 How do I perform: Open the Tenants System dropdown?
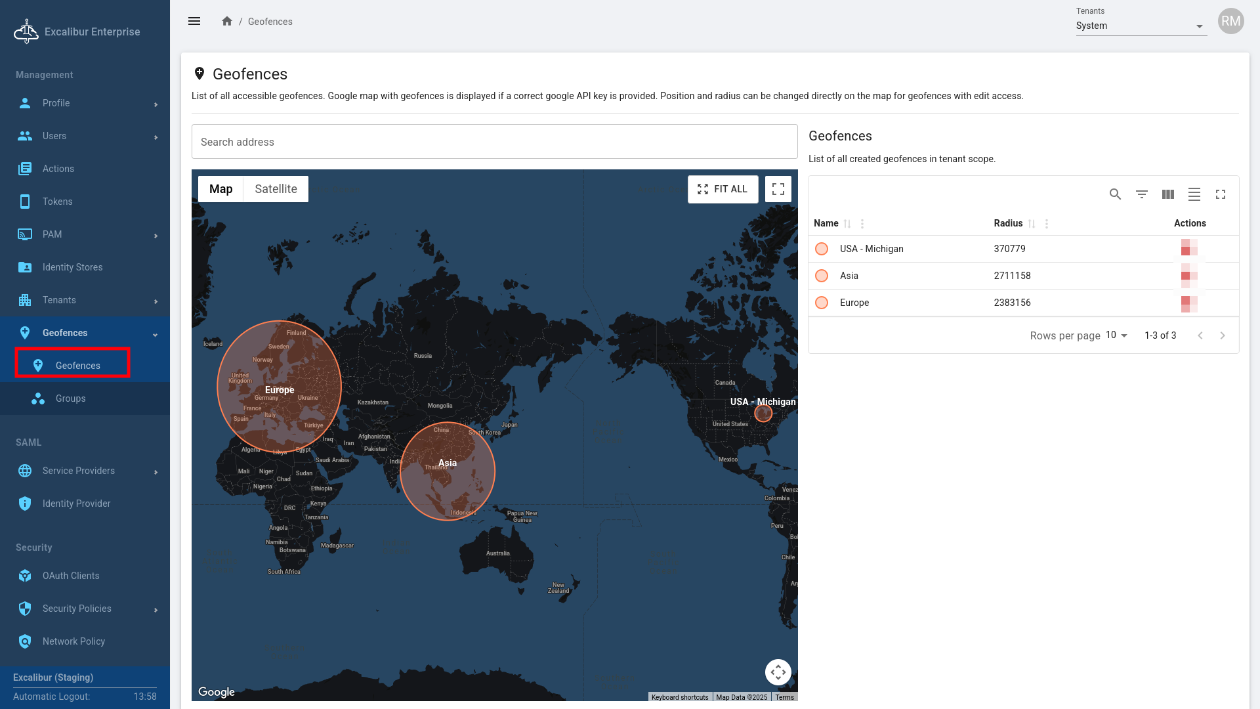click(1141, 26)
